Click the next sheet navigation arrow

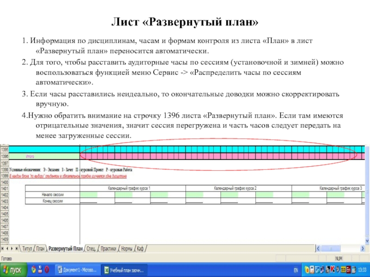(x=12, y=249)
